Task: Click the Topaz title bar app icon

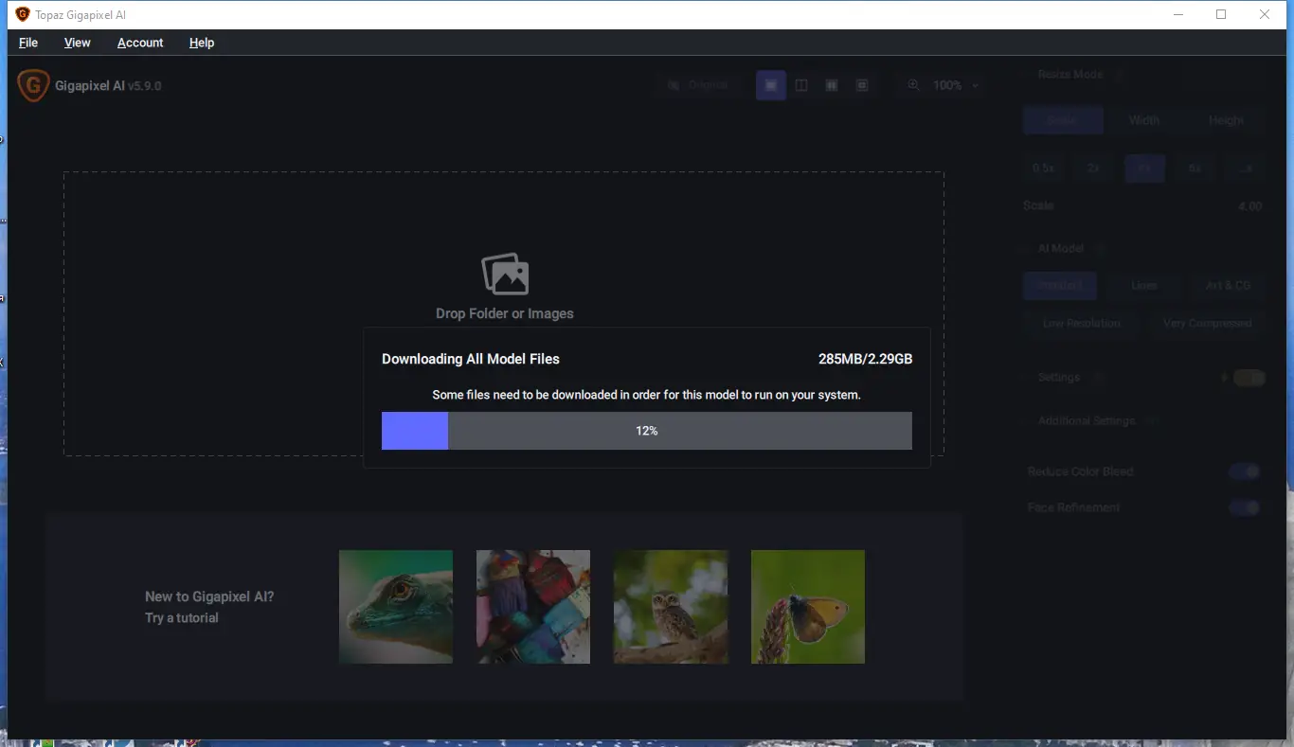Action: pos(23,14)
